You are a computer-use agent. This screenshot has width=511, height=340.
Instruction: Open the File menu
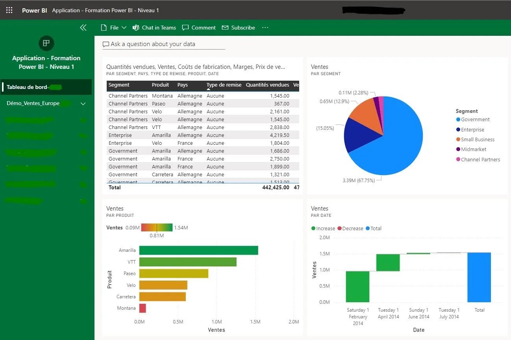114,28
